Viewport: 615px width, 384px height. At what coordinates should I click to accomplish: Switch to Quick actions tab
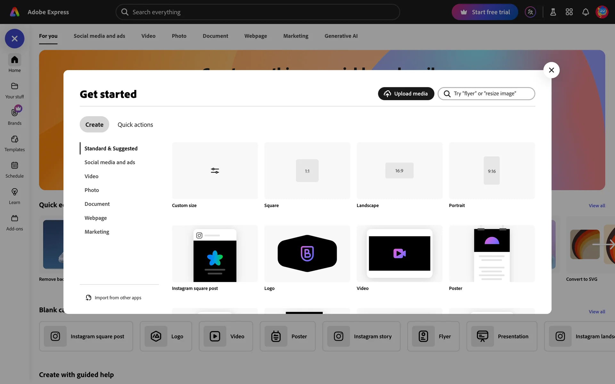click(135, 125)
